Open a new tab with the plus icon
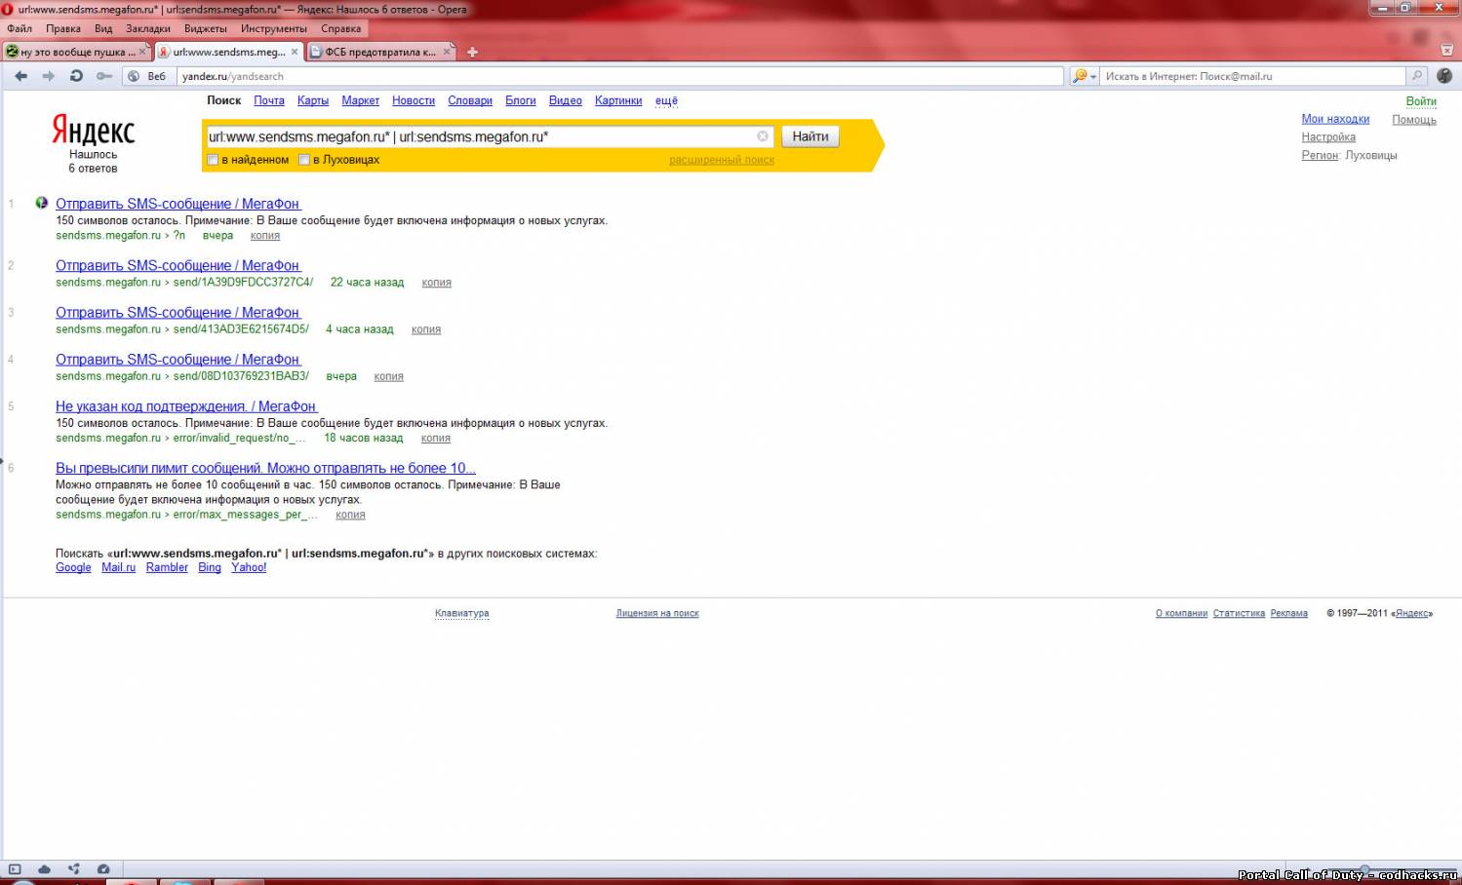The width and height of the screenshot is (1462, 885). 472,52
